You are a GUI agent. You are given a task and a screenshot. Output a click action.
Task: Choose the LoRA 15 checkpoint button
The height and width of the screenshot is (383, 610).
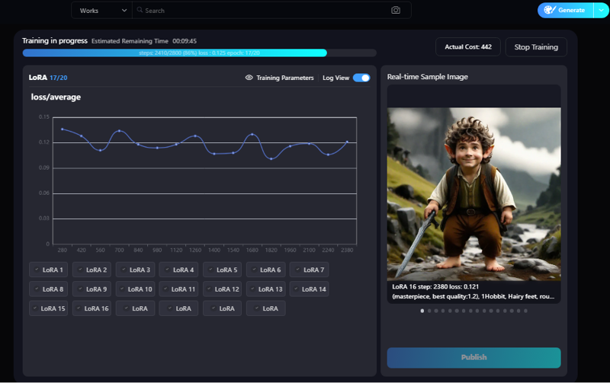pos(48,308)
